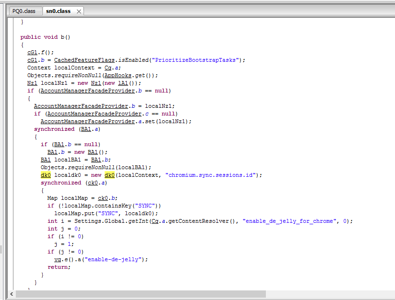Image resolution: width=395 pixels, height=300 pixels.
Task: Follow the highlighted dk0 type before localdk0
Action: pos(46,175)
